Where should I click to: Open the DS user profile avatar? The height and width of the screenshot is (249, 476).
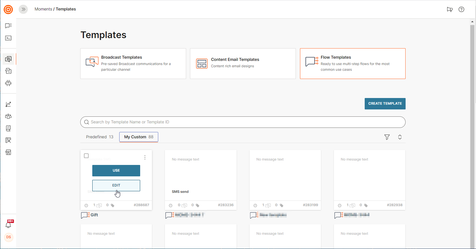tap(9, 237)
